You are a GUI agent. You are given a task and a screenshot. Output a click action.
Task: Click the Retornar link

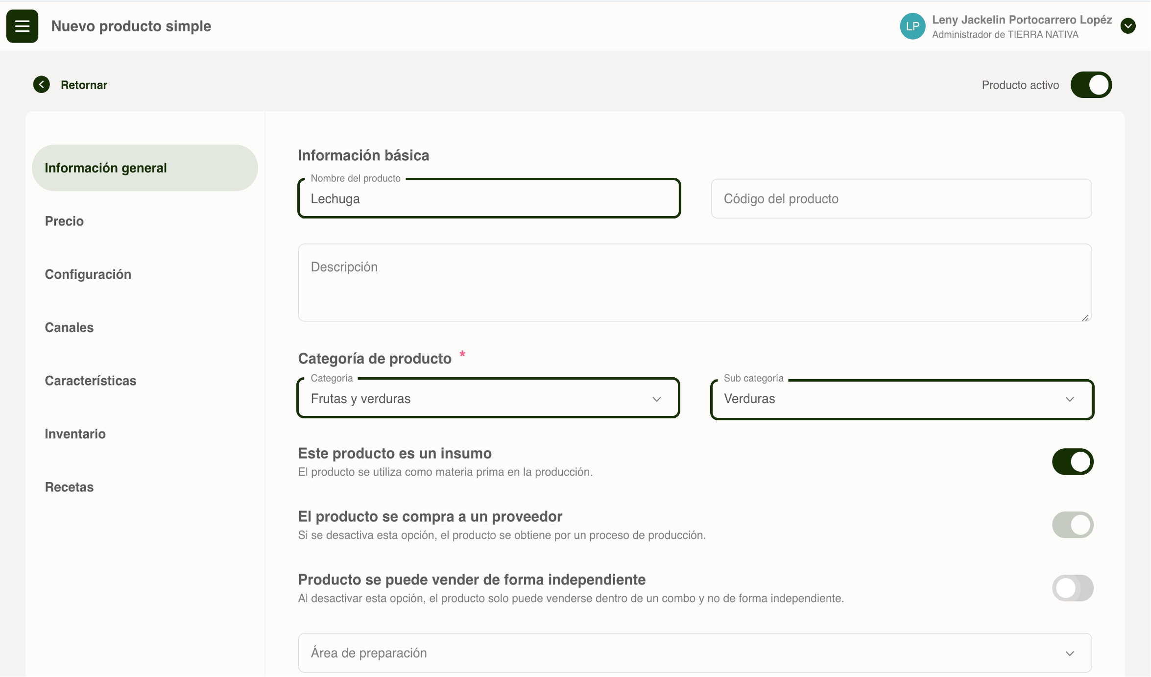coord(84,85)
